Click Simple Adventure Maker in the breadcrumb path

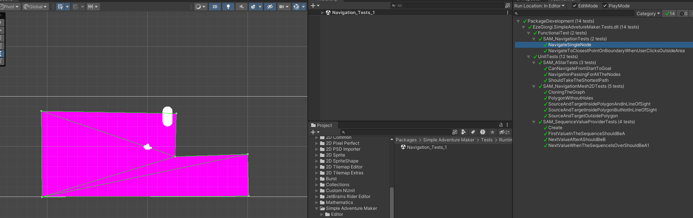pyautogui.click(x=448, y=140)
